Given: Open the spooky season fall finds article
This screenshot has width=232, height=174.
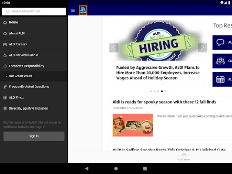Looking at the screenshot, I should 164,102.
